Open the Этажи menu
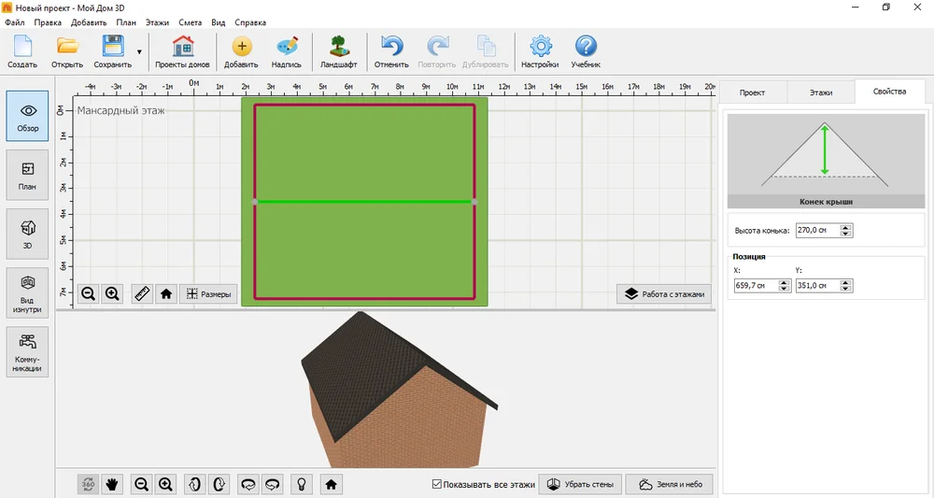The image size is (934, 498). tap(157, 22)
